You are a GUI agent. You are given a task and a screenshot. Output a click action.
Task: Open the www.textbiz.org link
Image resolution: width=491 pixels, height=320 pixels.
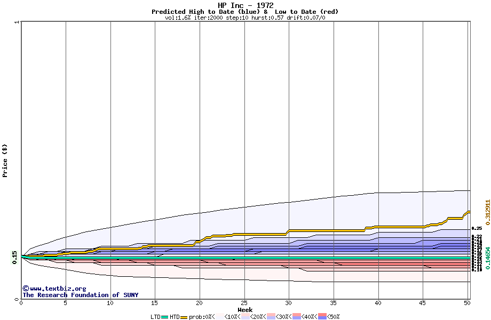pos(54,289)
